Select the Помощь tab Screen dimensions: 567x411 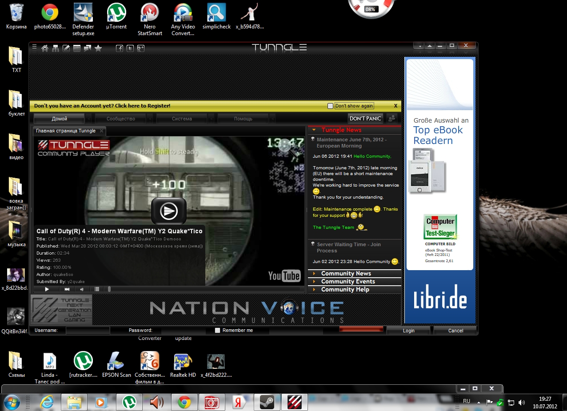[243, 119]
